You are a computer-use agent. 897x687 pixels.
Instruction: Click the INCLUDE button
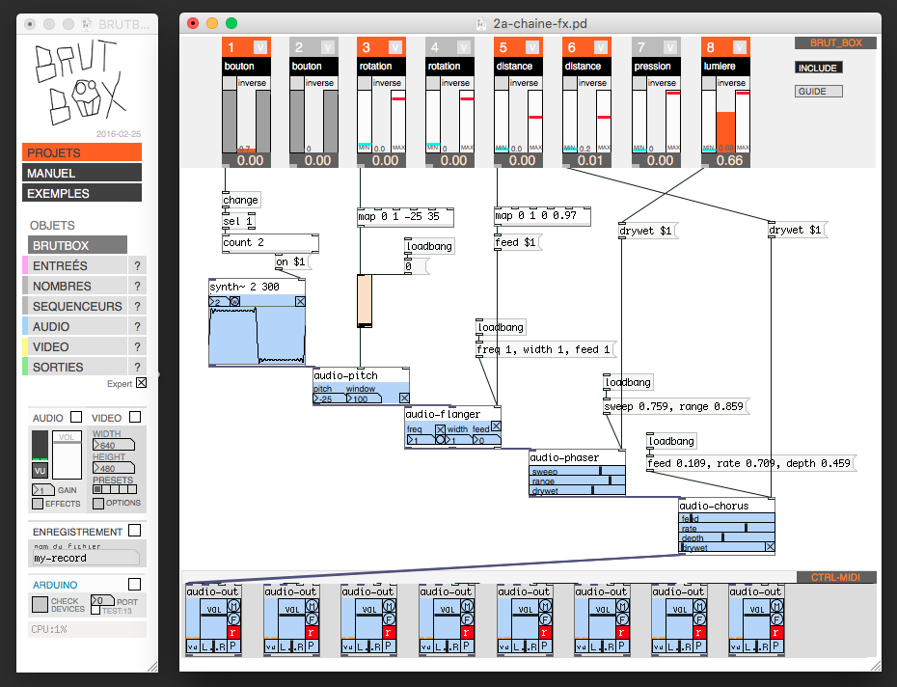[x=818, y=69]
